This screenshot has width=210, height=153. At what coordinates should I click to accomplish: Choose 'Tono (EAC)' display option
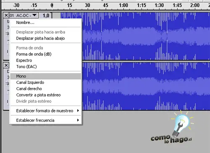pos(46,67)
